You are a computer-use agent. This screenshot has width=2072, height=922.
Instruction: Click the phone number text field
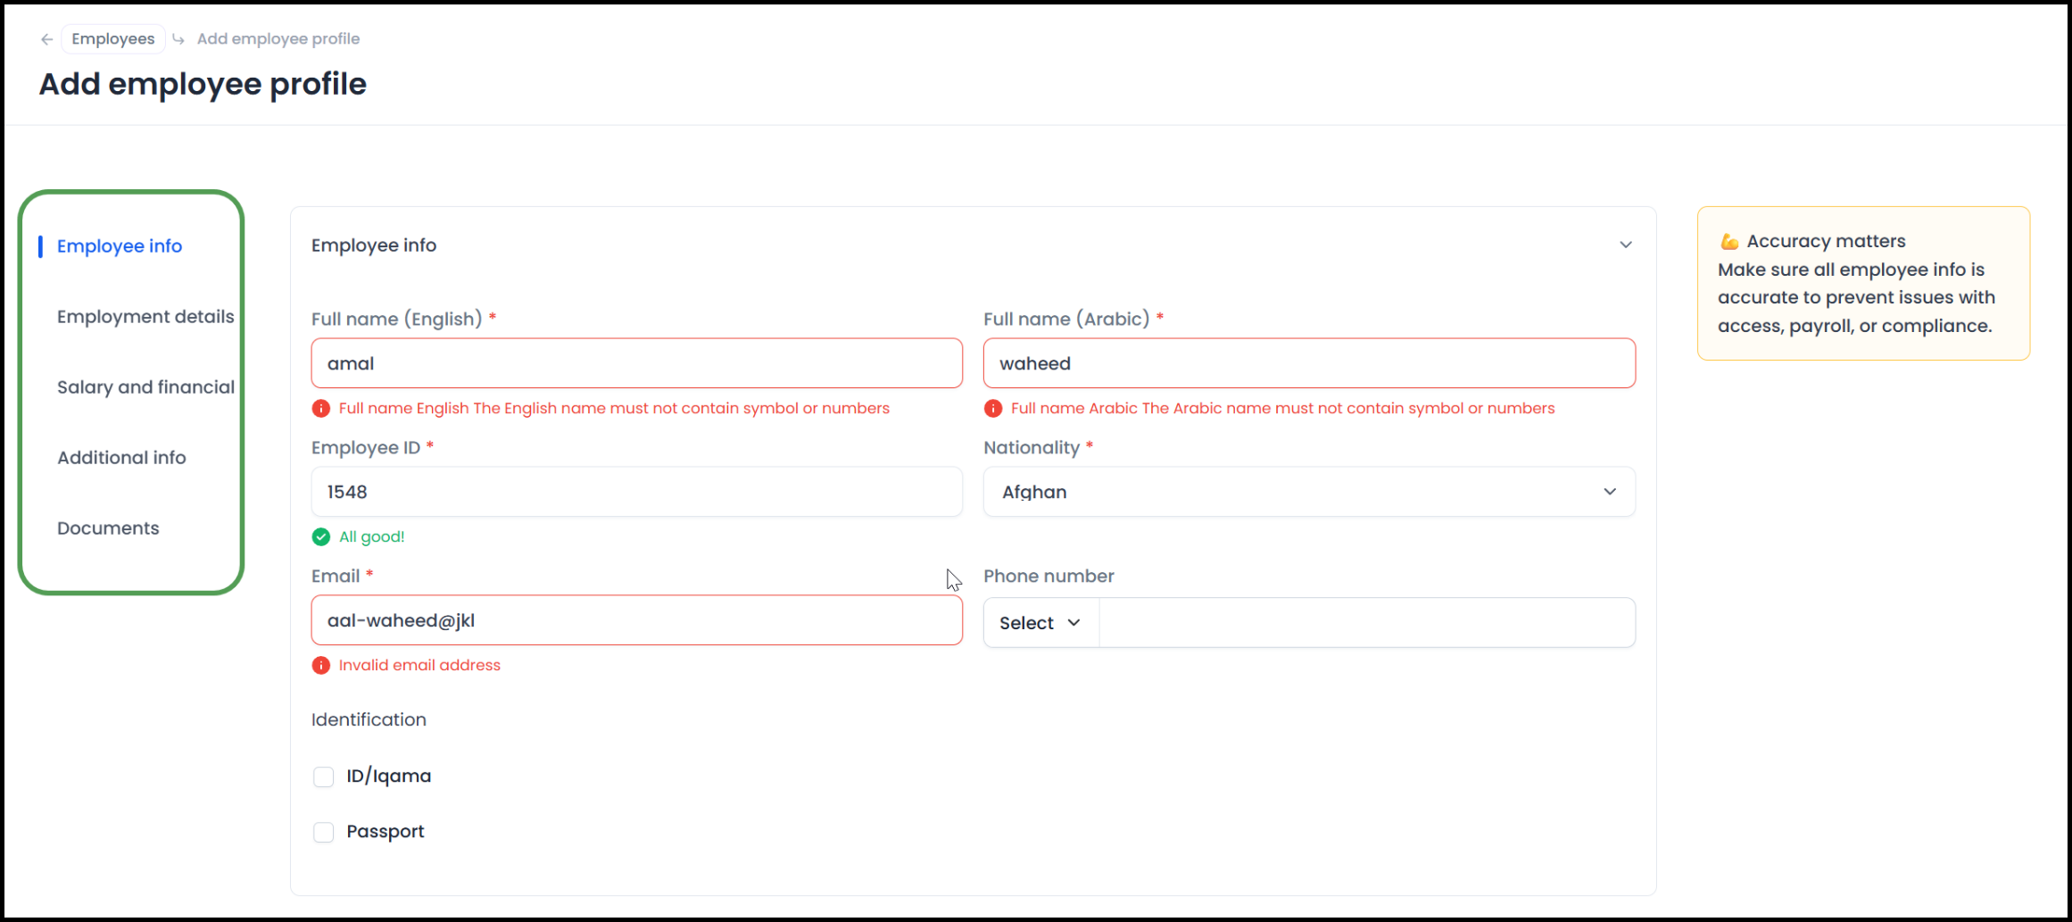(x=1366, y=623)
